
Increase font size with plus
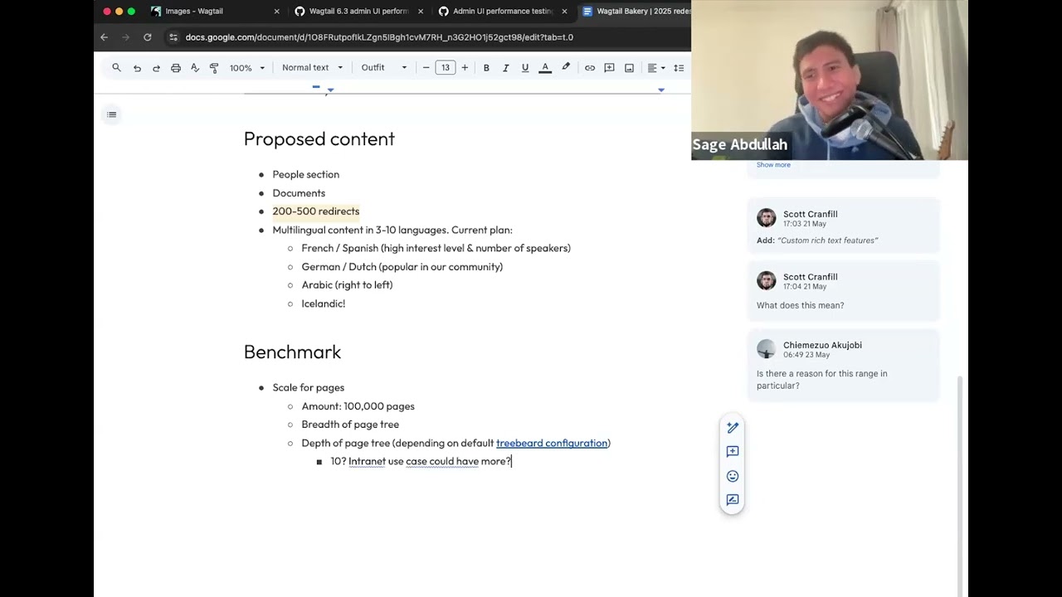tap(465, 68)
